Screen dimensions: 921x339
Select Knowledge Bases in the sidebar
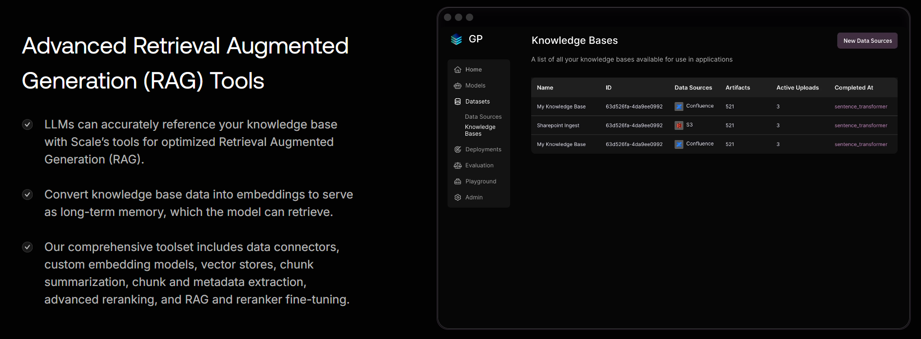(x=480, y=130)
